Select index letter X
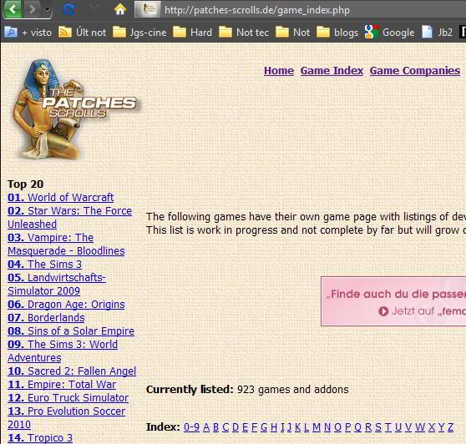 click(432, 427)
